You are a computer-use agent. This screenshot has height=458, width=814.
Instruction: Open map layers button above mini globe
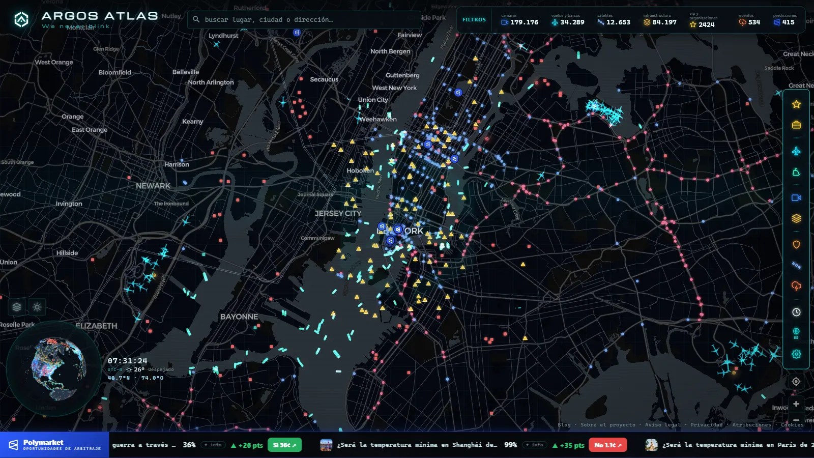(17, 307)
